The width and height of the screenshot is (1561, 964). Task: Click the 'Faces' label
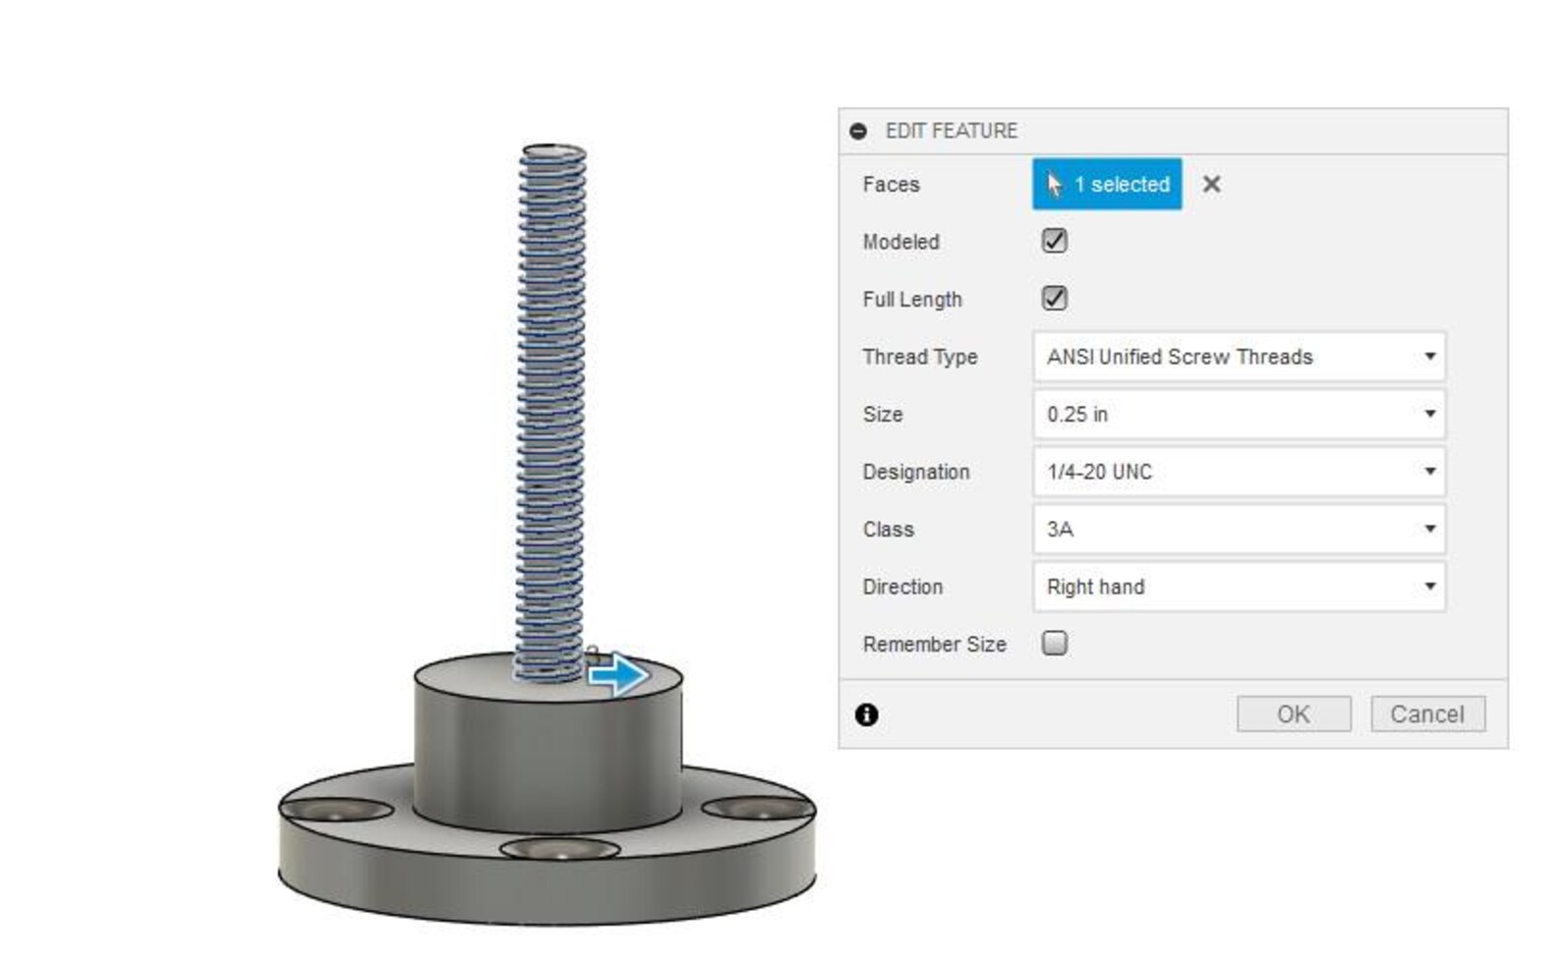[891, 185]
